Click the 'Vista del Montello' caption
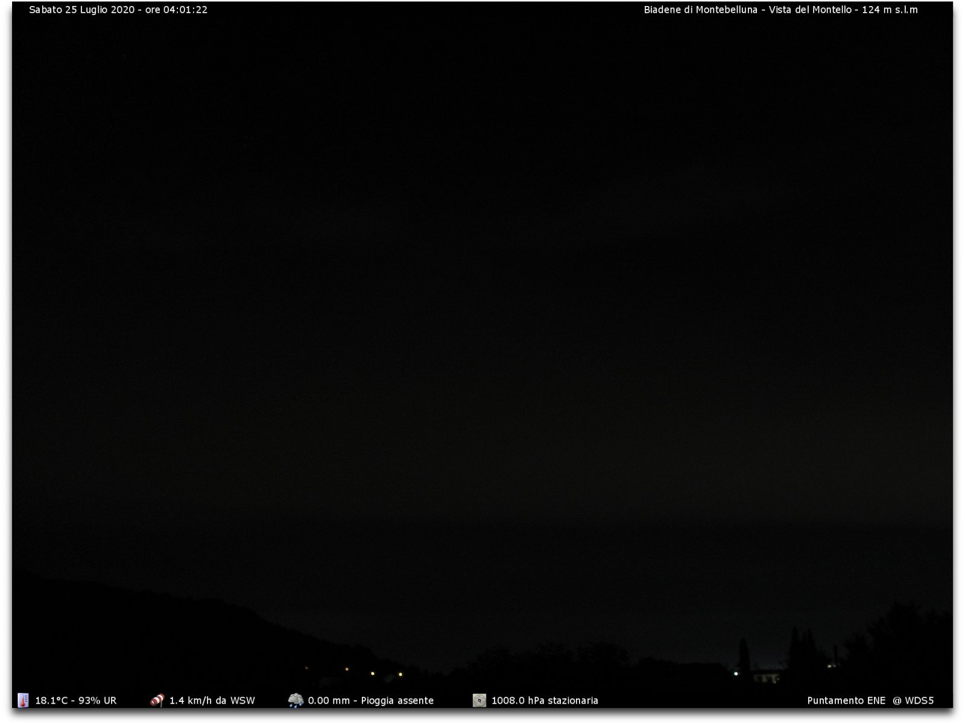The width and height of the screenshot is (965, 723). point(810,10)
